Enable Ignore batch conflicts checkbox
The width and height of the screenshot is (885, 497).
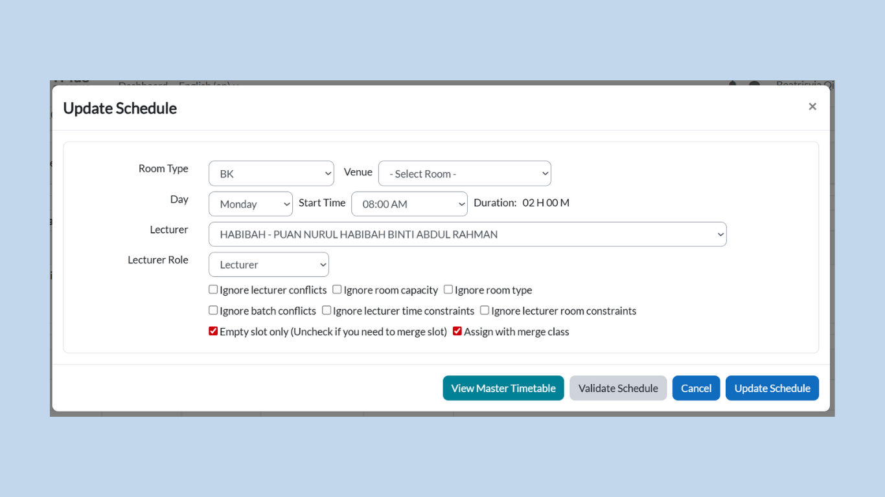pyautogui.click(x=213, y=311)
